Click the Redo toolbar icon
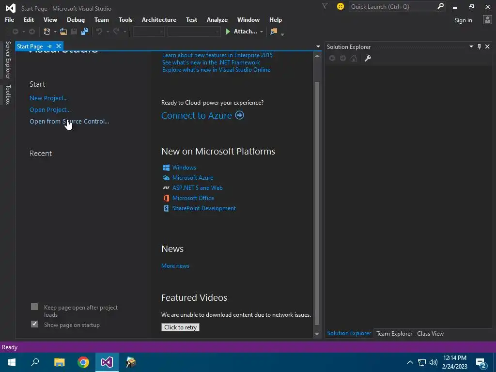This screenshot has height=372, width=496. [116, 31]
